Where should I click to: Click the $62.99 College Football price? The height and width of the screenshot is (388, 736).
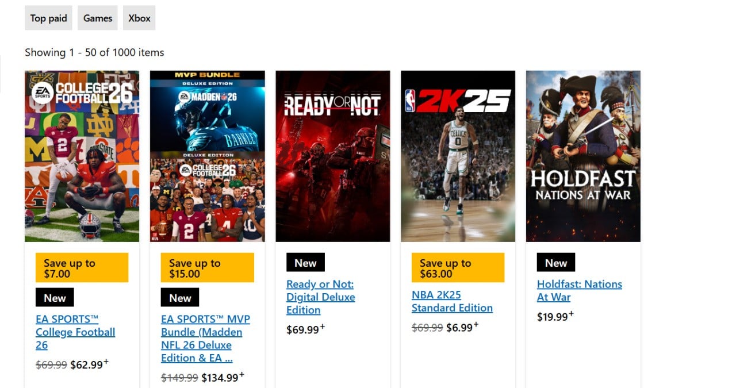(87, 365)
